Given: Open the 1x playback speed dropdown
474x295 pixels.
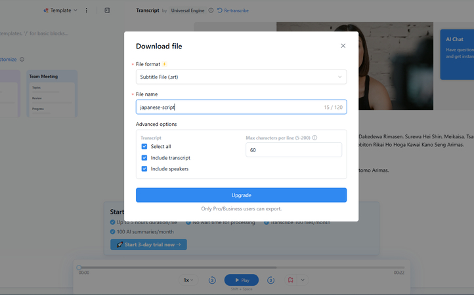Looking at the screenshot, I should click(188, 280).
